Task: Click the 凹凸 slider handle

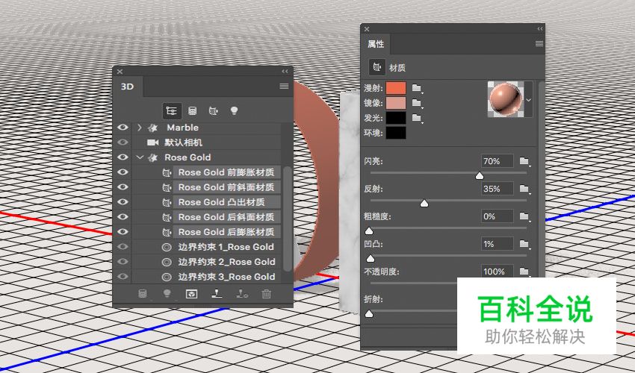Action: [371, 259]
